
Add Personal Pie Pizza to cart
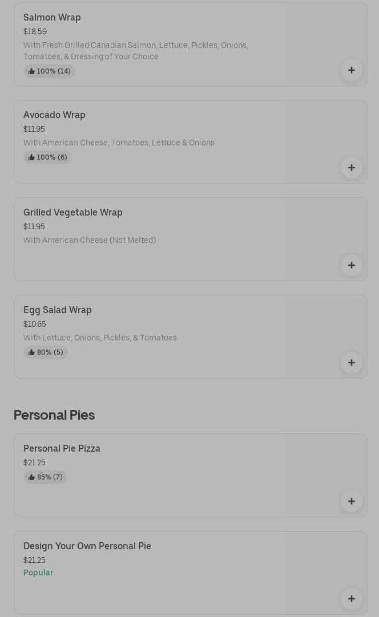(352, 501)
